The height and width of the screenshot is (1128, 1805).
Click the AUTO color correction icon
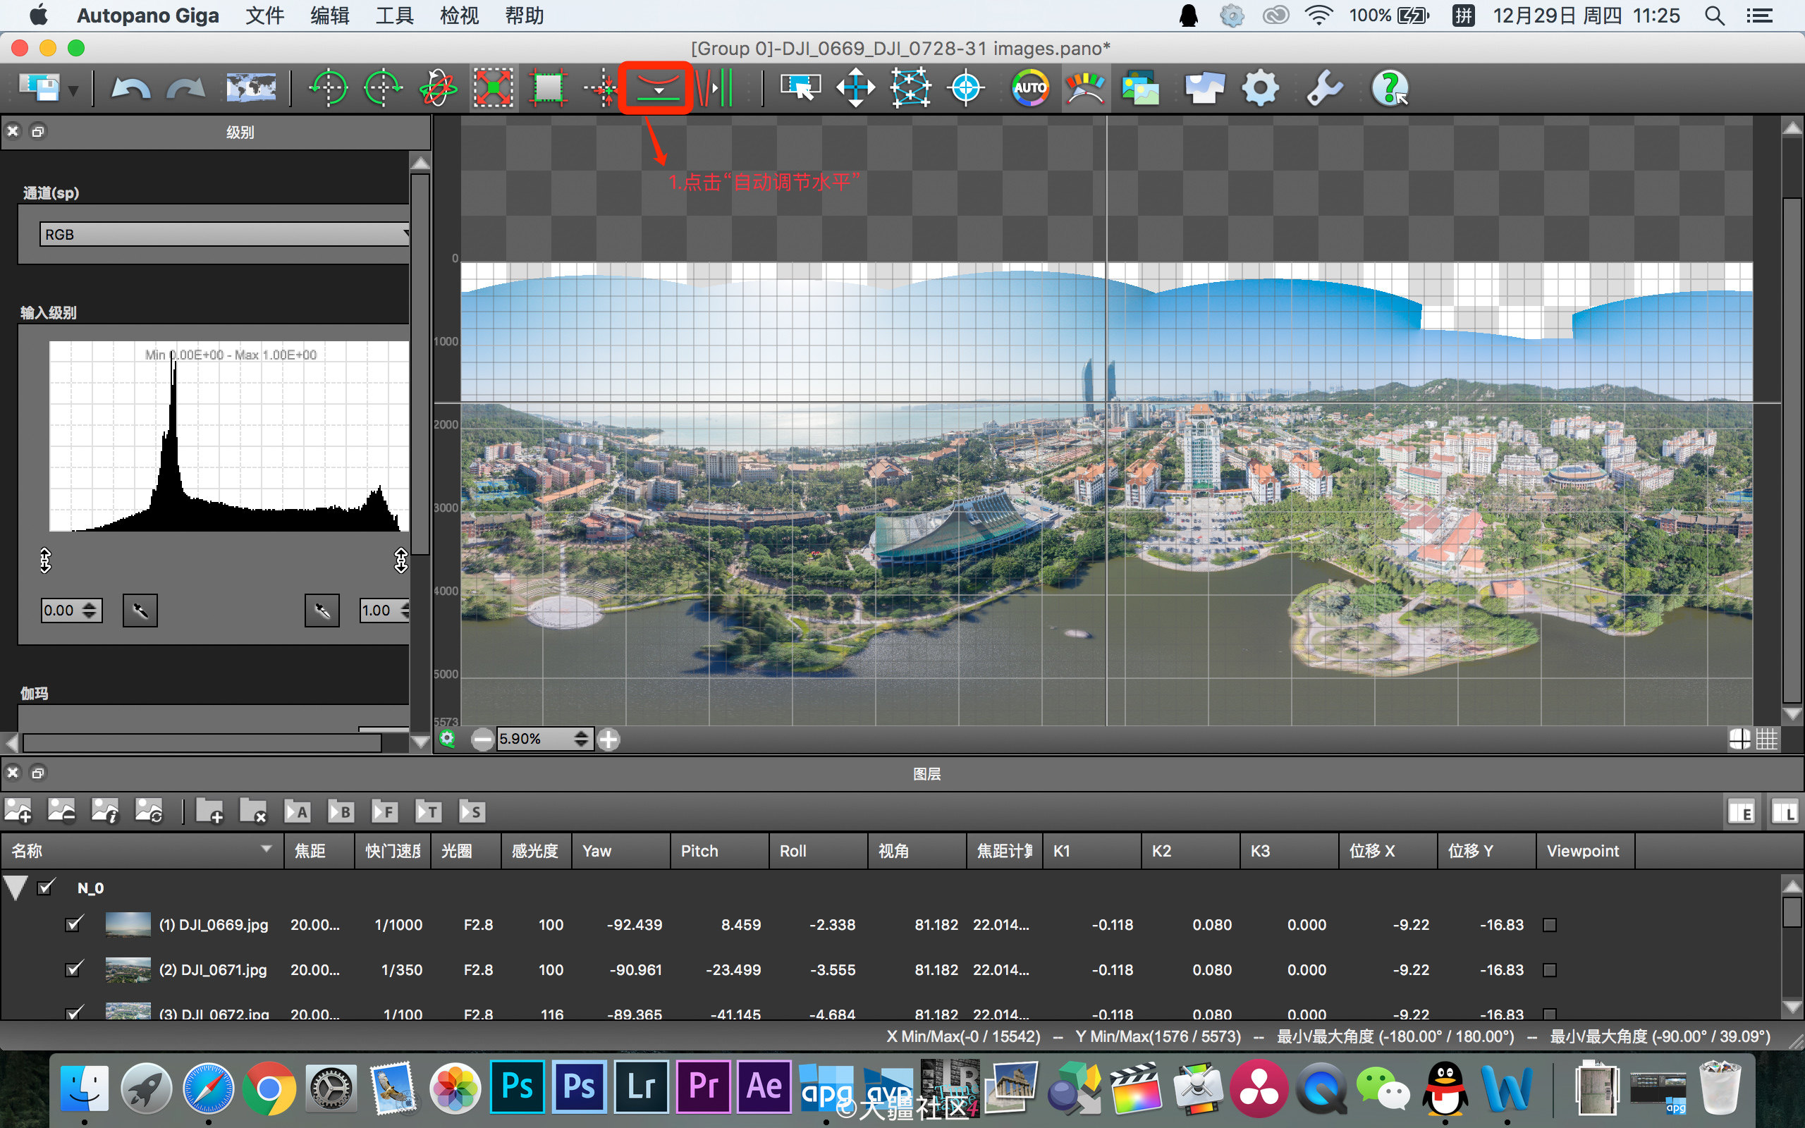point(1030,88)
